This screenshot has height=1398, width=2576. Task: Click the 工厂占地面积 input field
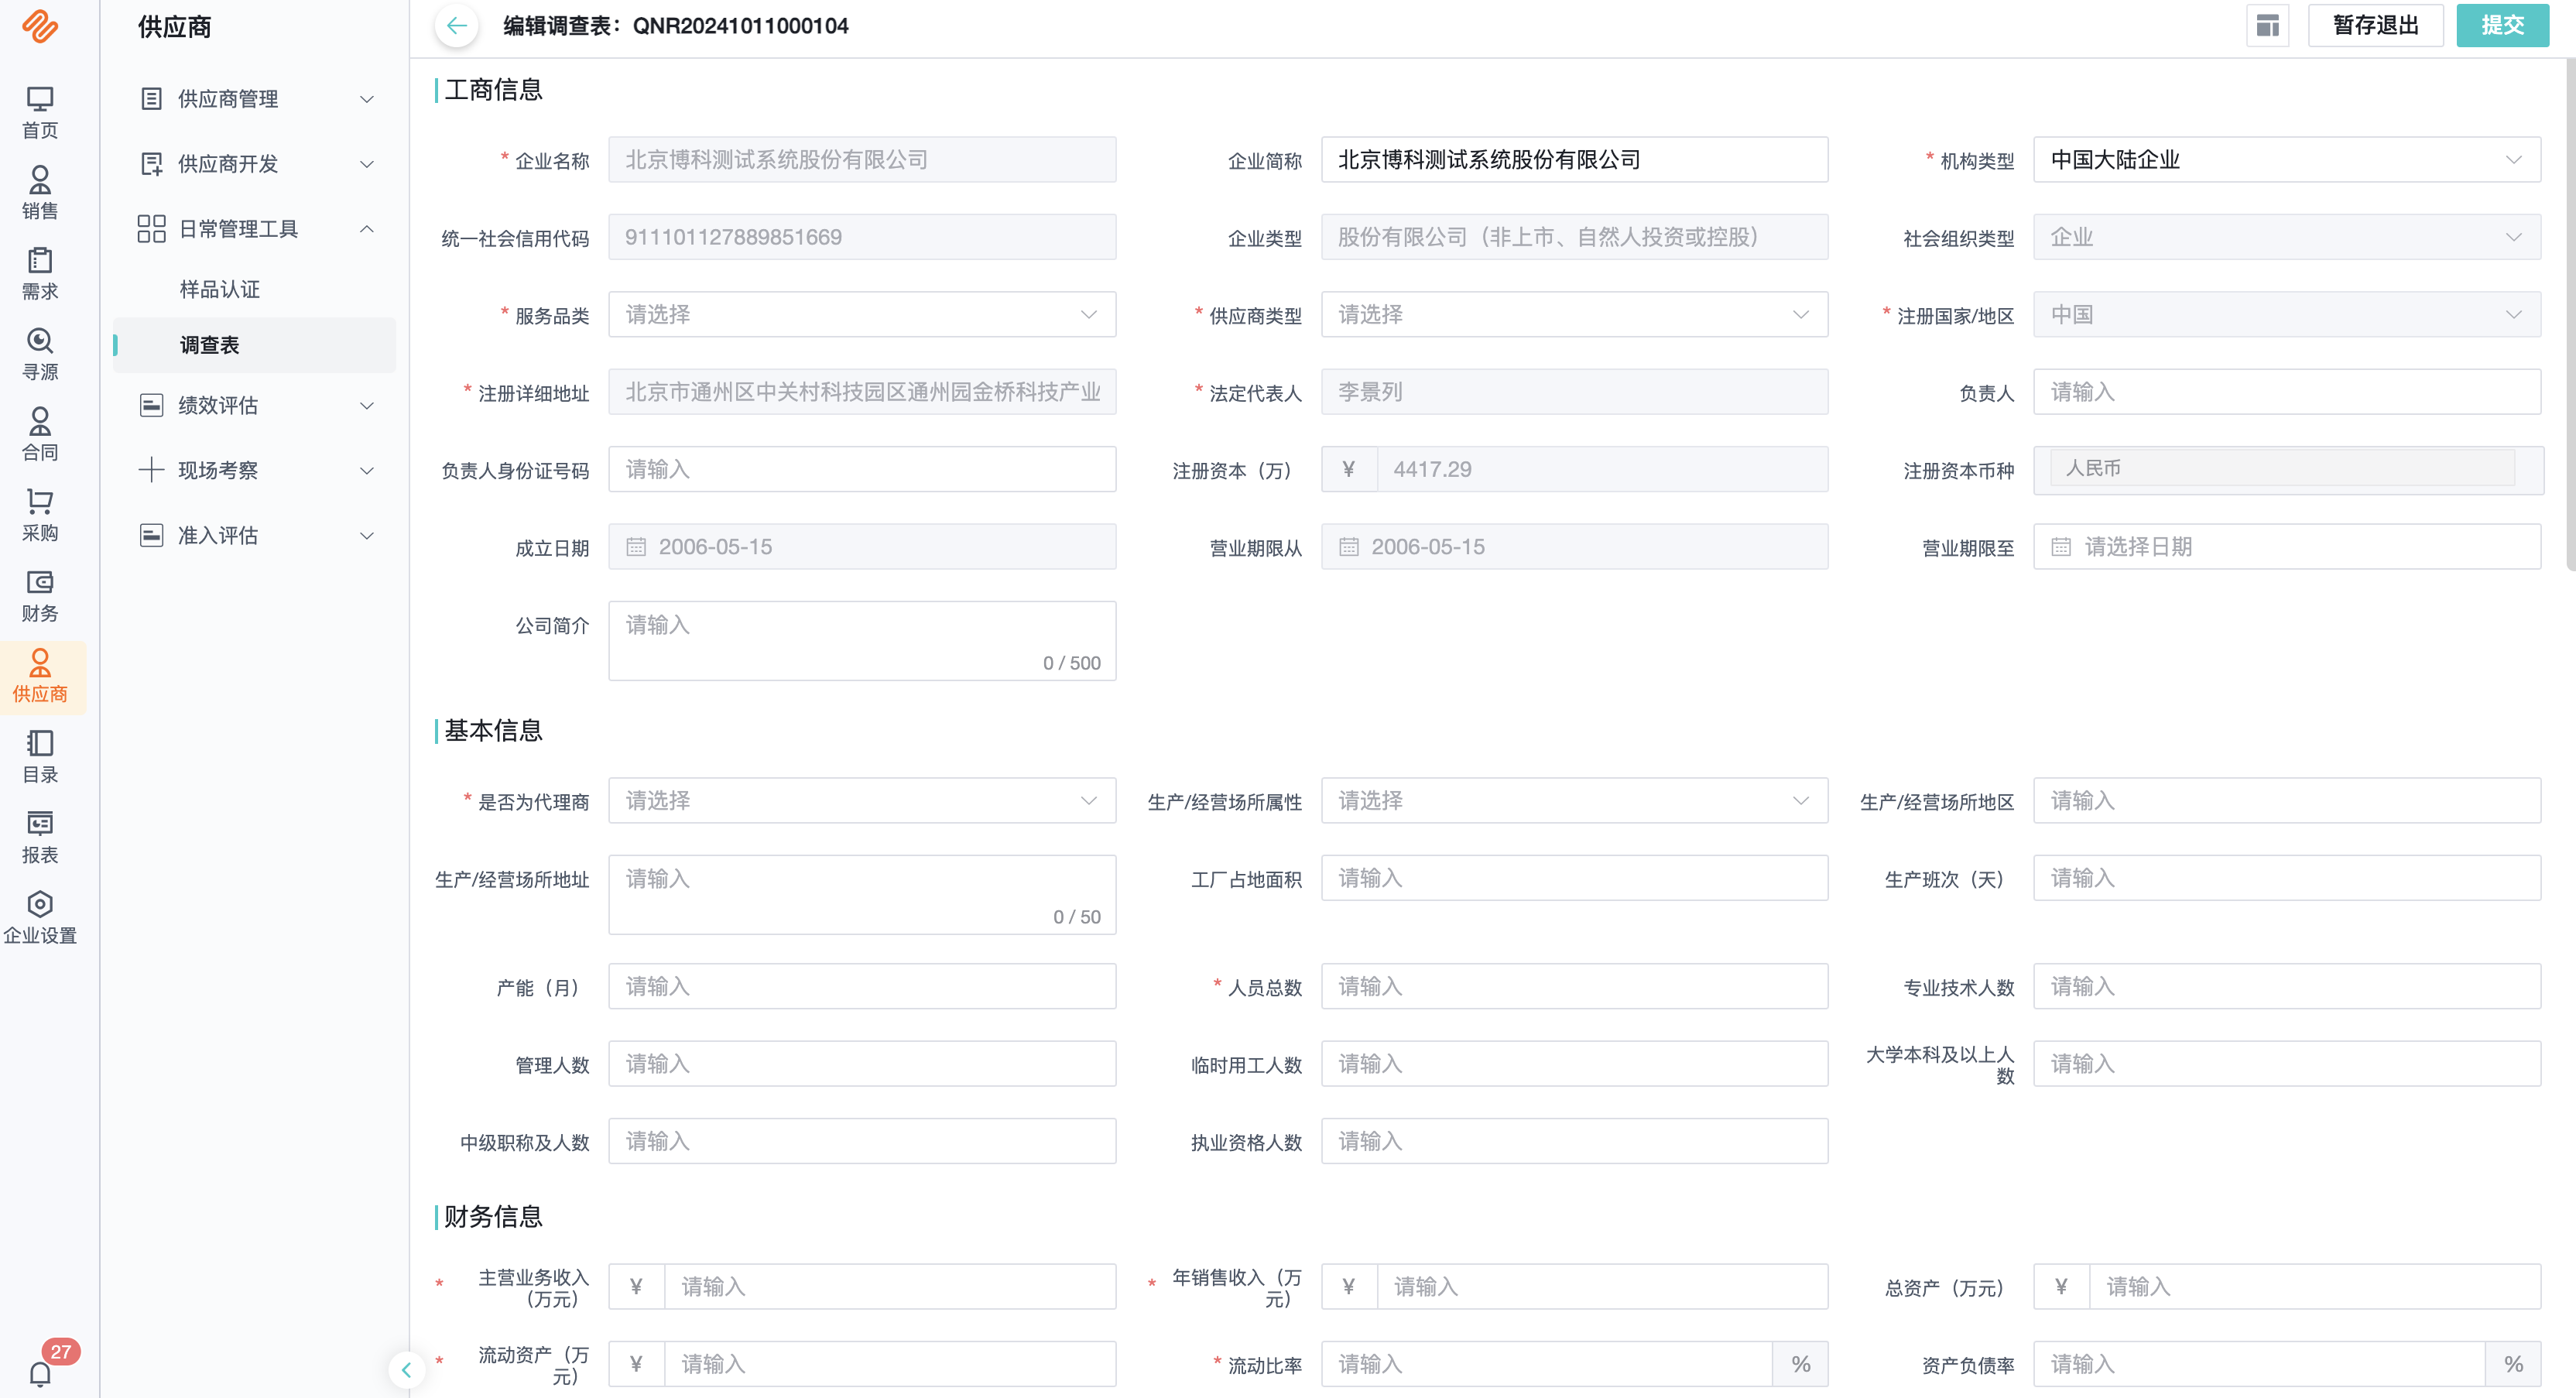click(x=1574, y=878)
